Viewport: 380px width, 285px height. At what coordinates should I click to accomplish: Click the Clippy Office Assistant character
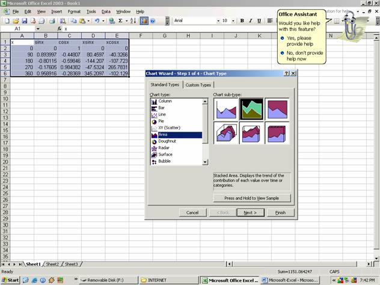(350, 26)
